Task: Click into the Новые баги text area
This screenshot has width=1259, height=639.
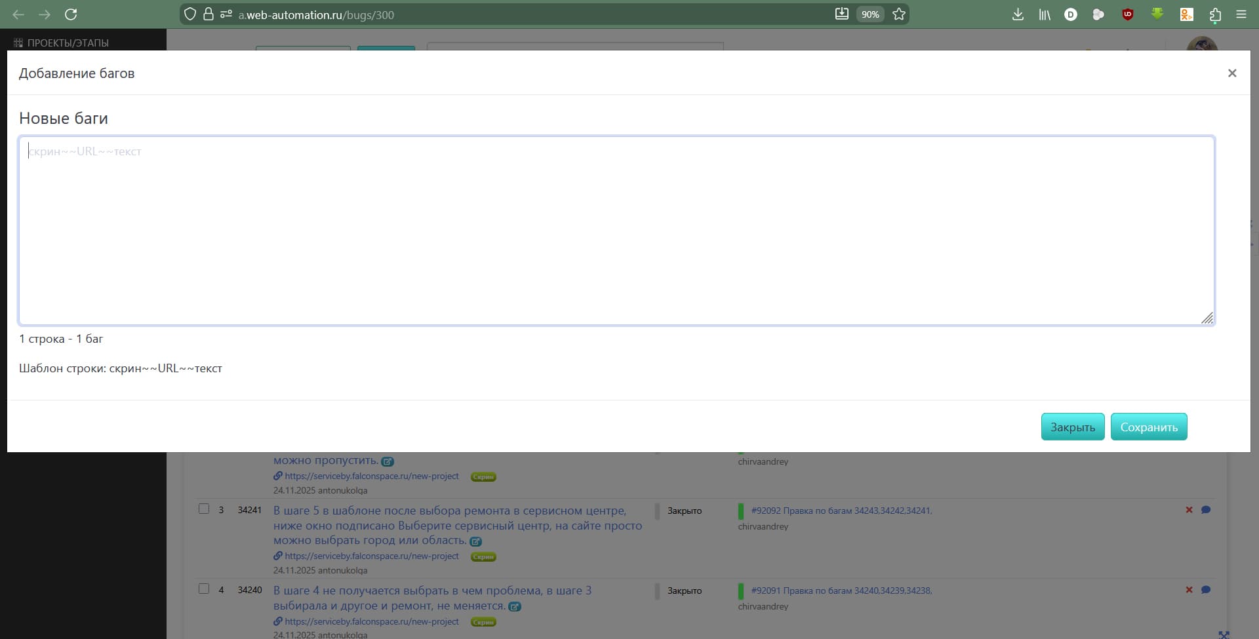Action: pos(616,231)
